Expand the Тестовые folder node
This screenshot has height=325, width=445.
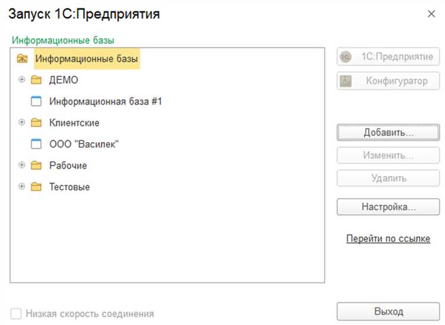22,187
